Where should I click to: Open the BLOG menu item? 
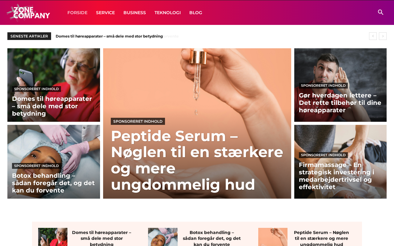tap(196, 13)
